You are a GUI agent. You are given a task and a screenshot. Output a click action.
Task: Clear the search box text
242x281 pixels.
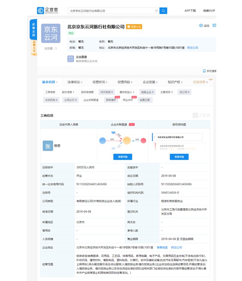(156, 11)
